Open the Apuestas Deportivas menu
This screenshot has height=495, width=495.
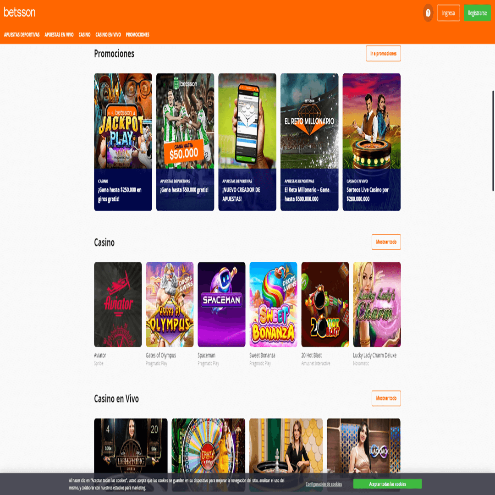22,35
